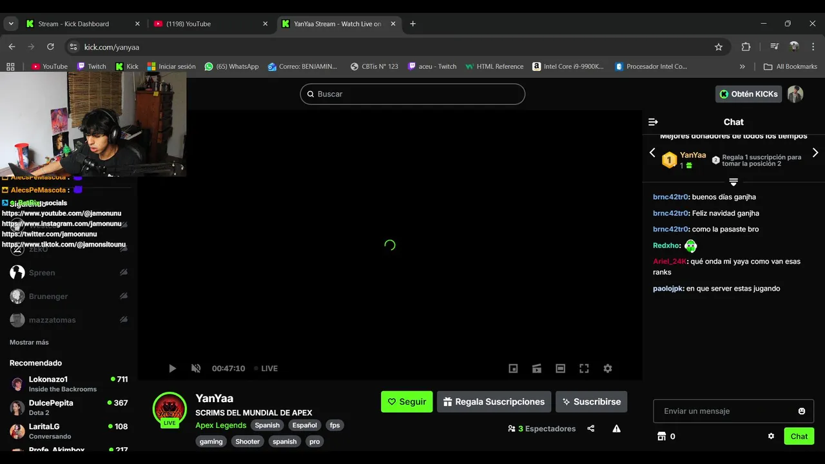Select the Español tag
Image resolution: width=825 pixels, height=464 pixels.
[x=304, y=425]
